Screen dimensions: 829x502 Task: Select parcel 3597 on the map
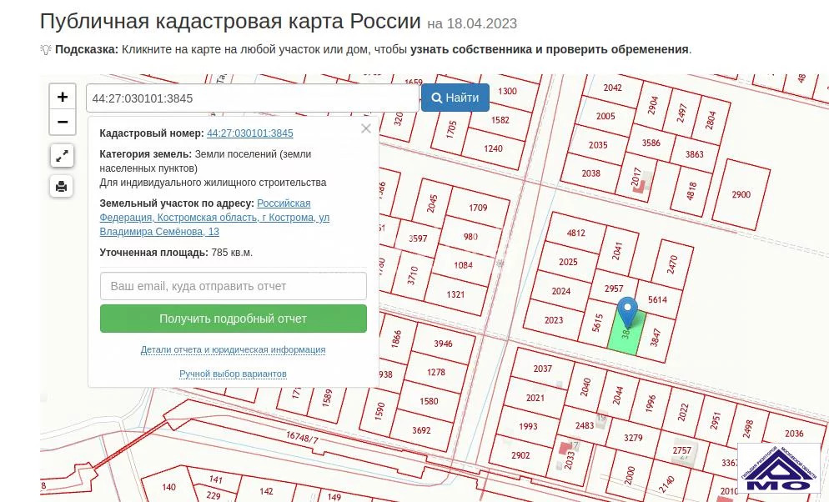418,238
